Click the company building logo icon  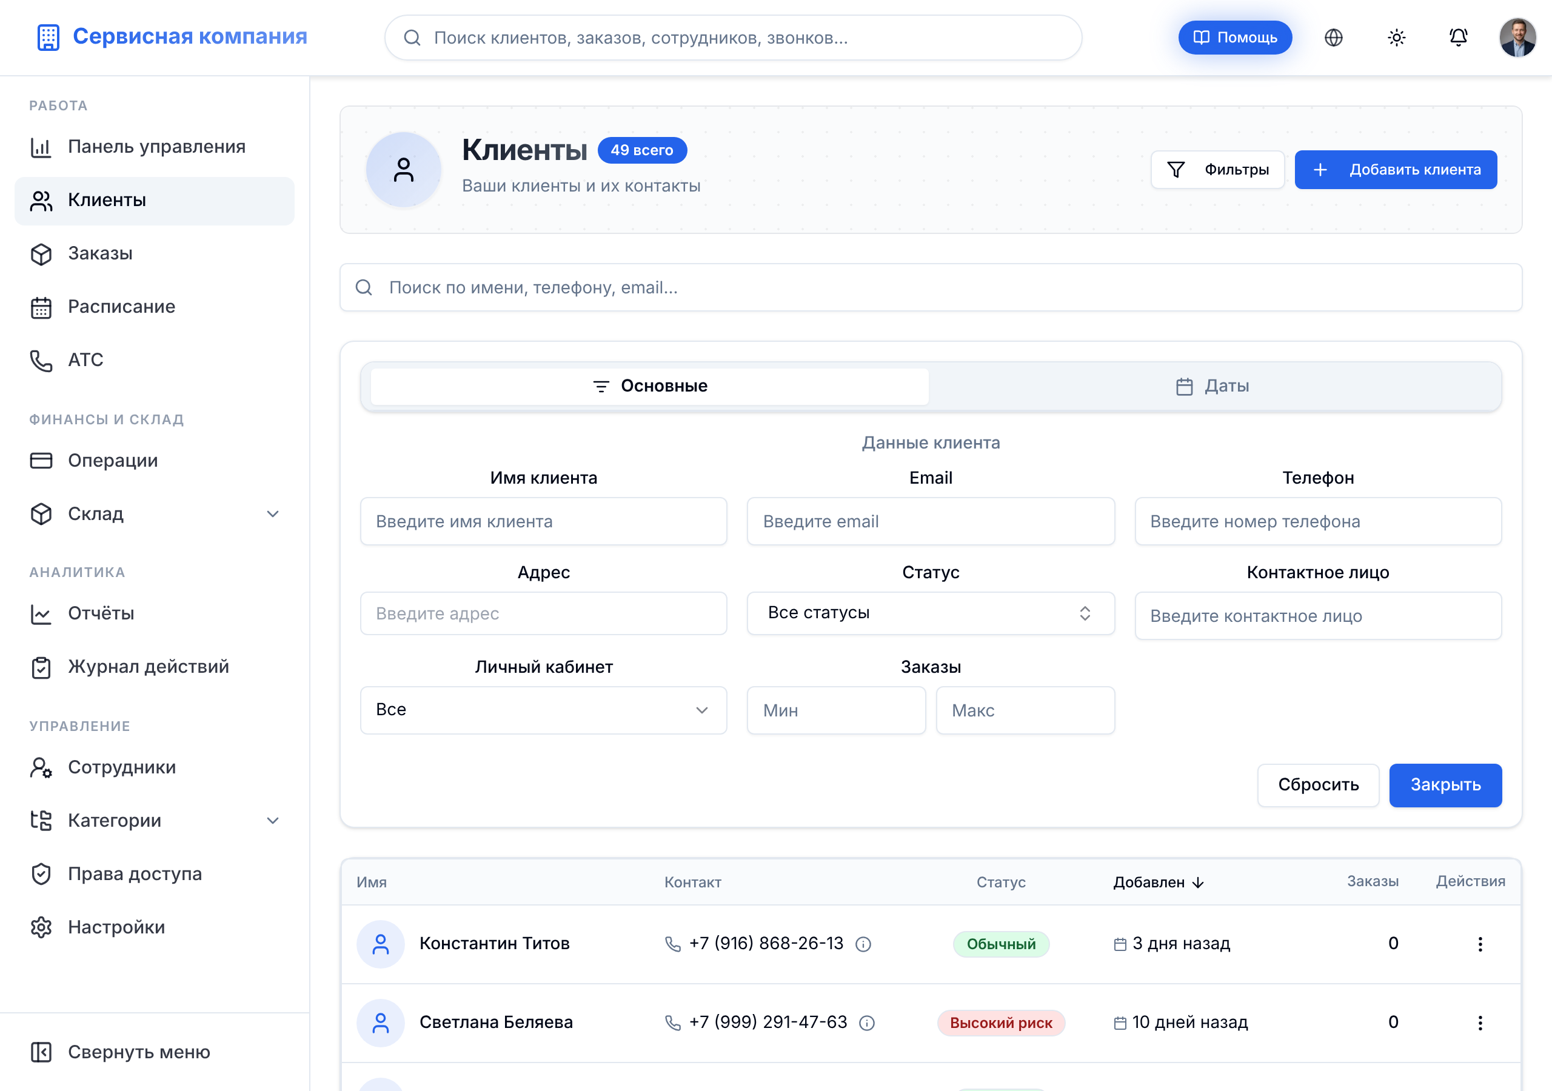click(x=48, y=37)
